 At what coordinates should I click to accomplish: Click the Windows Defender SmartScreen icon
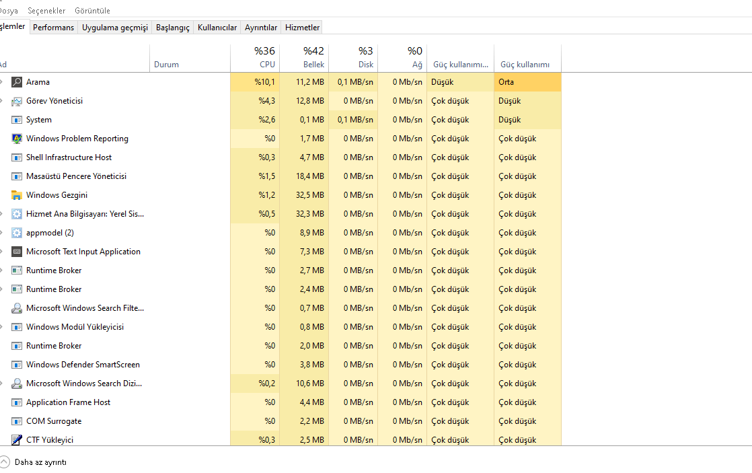(x=17, y=365)
